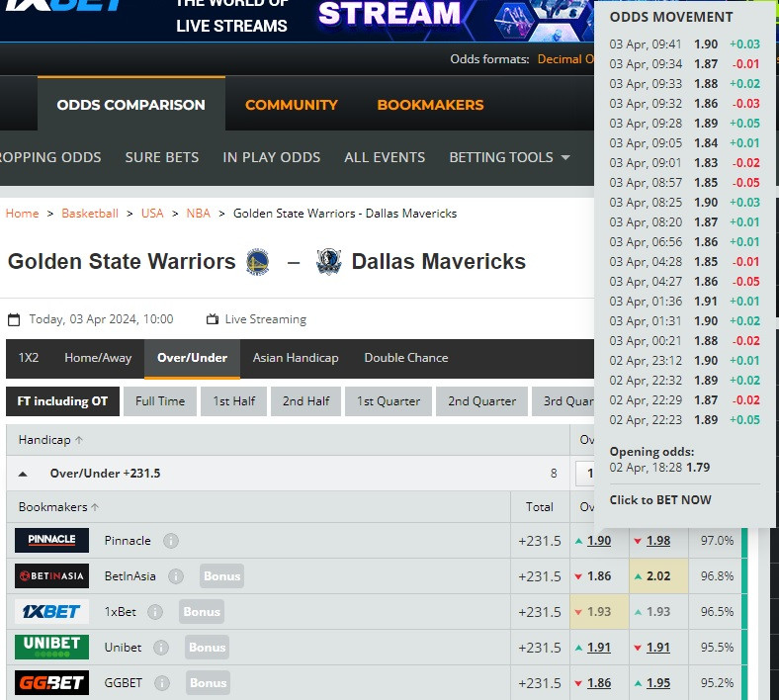Screen dimensions: 779x700
Task: Click BetInAsia Bonus button
Action: (222, 576)
